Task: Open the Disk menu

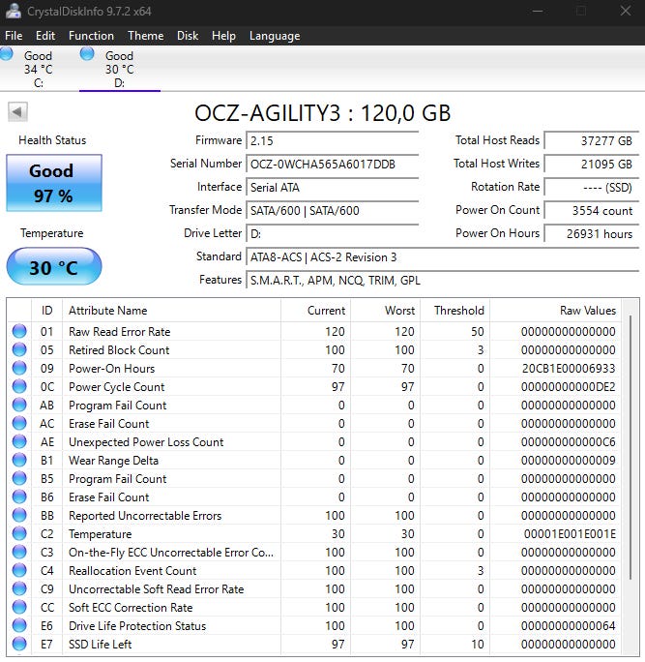Action: [188, 36]
